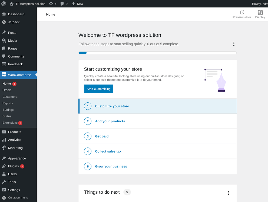Expand the New content menu

tap(77, 4)
